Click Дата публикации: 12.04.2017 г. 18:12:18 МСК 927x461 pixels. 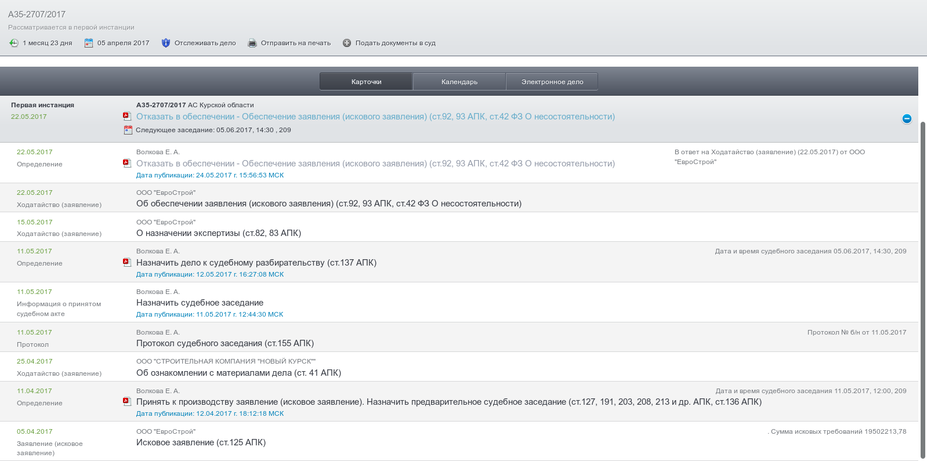210,413
